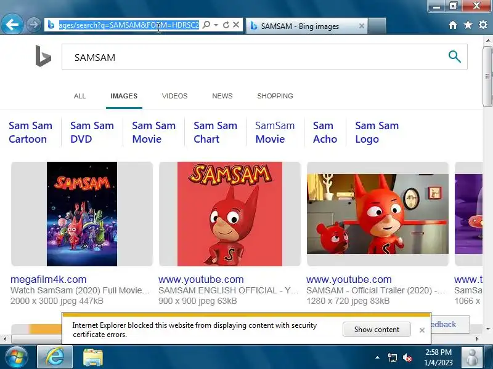Click Internet Explorer icon in the taskbar
493x369 pixels.
[55, 357]
